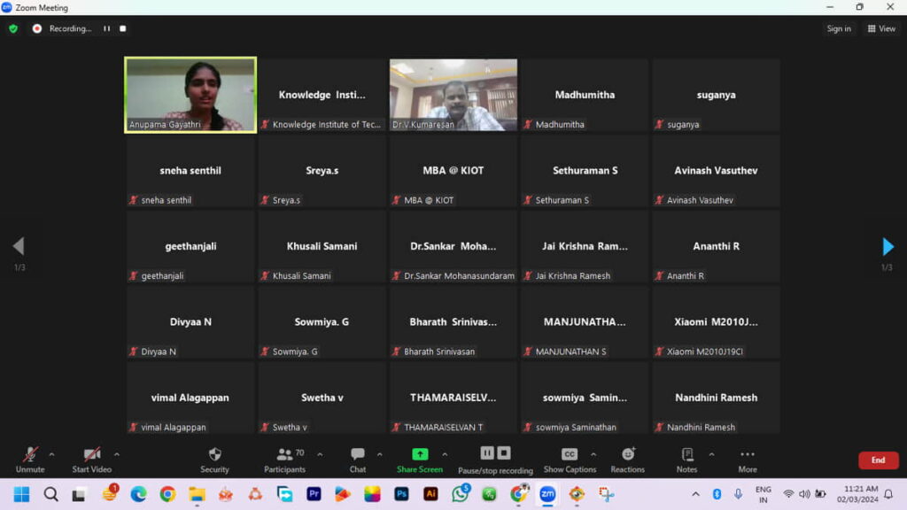
Task: Expand arrow next to Chat
Action: point(379,454)
